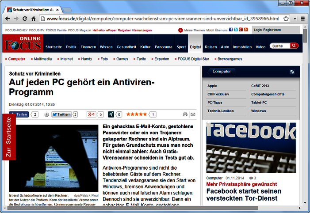
Task: Open the CHIP exklusiv topic link
Action: coord(218,94)
